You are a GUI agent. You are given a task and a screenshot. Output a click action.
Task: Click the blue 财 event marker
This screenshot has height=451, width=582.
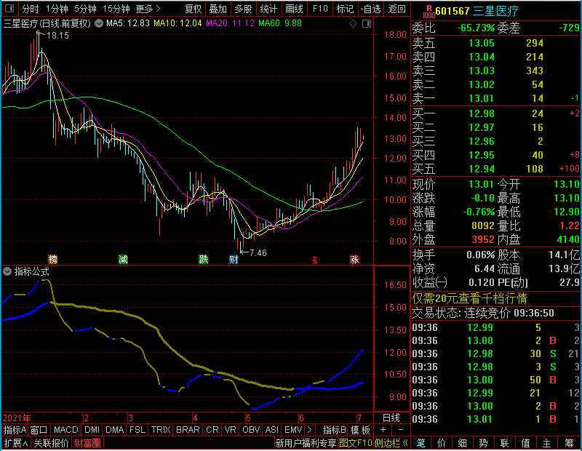234,259
